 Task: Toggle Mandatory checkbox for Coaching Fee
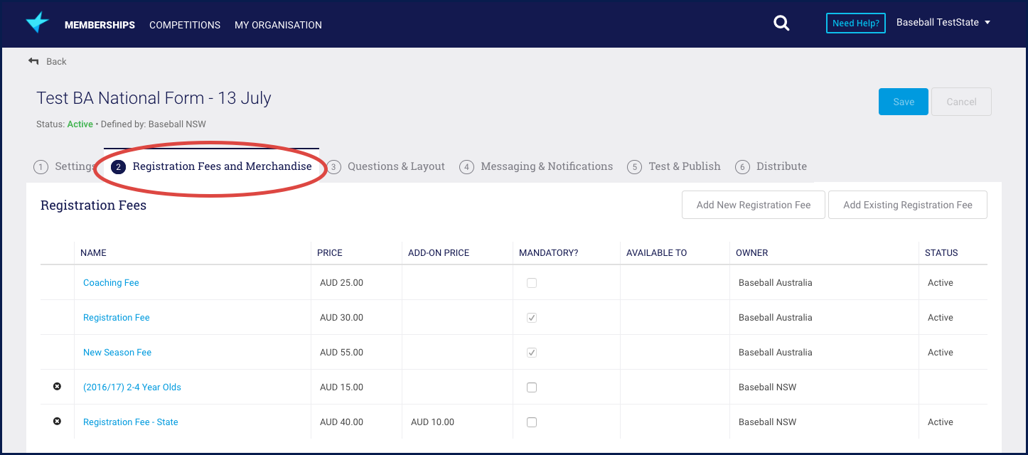click(x=532, y=283)
